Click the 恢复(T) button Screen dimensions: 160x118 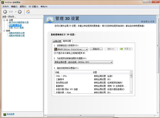point(126,49)
